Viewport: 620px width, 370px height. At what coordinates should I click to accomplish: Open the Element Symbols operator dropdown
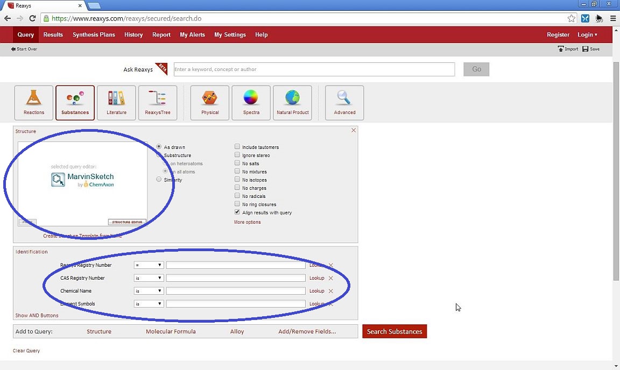tap(149, 304)
